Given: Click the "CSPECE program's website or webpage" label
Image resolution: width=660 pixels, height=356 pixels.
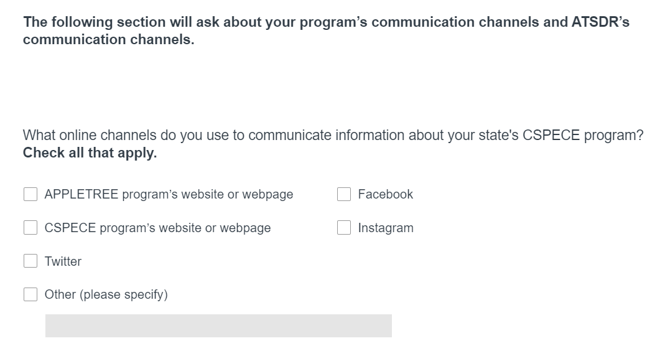Looking at the screenshot, I should coord(157,228).
